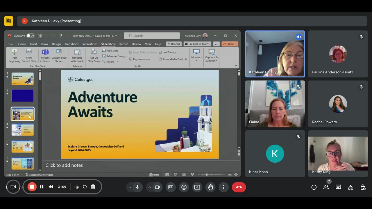Toggle Play Narrations checkbox
Viewport: 372px width, 209px height.
point(131,59)
